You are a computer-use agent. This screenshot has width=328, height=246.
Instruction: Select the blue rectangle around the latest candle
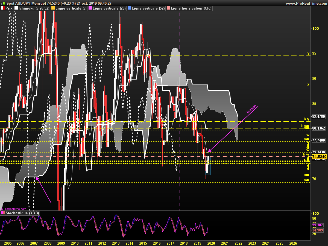click(x=208, y=166)
